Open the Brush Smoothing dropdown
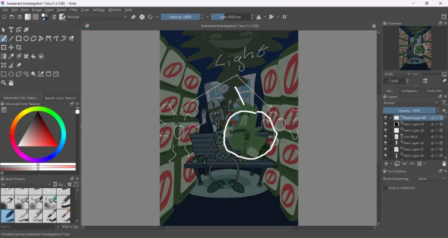This screenshot has height=238, width=448. (431, 179)
